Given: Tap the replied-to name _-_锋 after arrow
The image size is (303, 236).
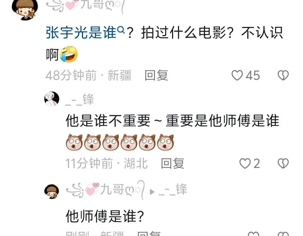Looking at the screenshot, I should (x=173, y=190).
